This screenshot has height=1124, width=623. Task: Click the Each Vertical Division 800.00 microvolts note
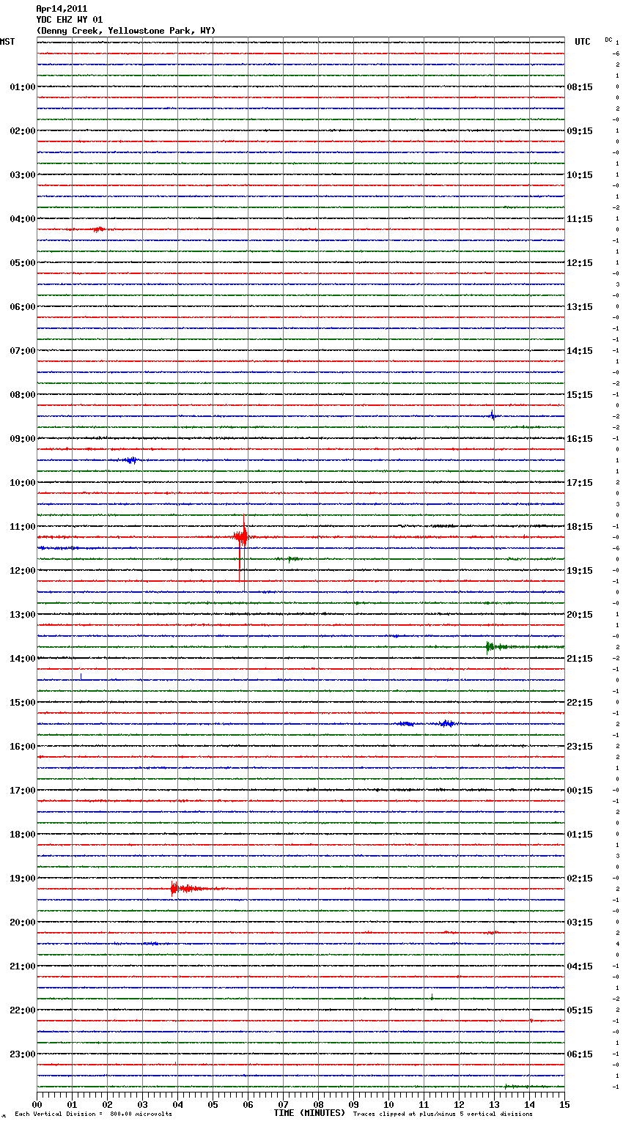(x=93, y=1114)
